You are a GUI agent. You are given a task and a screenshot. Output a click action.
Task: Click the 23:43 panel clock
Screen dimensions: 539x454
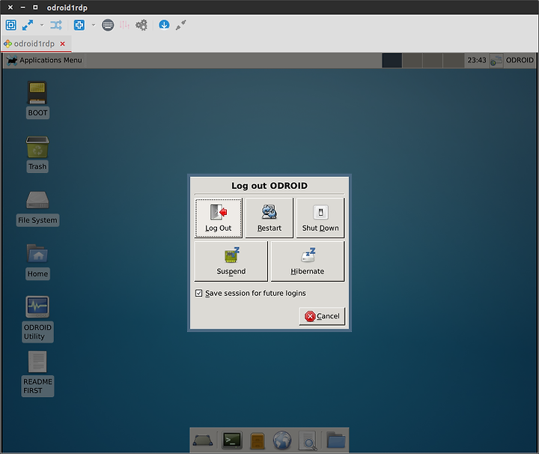[x=476, y=60]
